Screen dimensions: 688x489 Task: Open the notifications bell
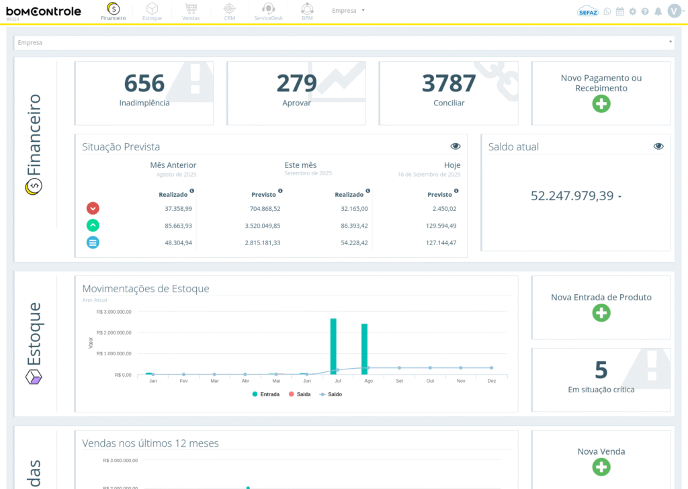(x=658, y=11)
